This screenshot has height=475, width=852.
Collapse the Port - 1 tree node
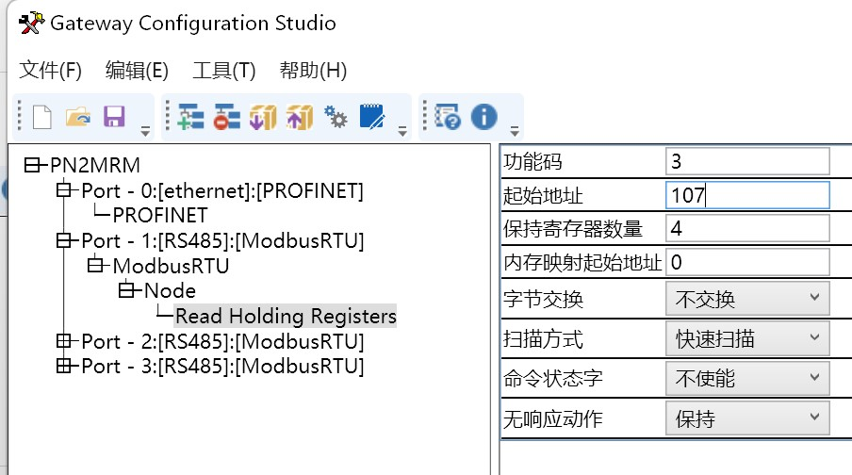pos(64,240)
